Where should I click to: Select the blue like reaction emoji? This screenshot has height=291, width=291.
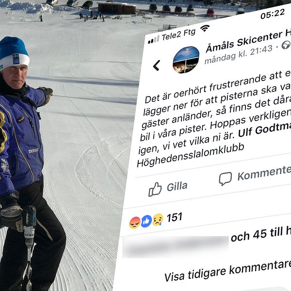pos(146,221)
